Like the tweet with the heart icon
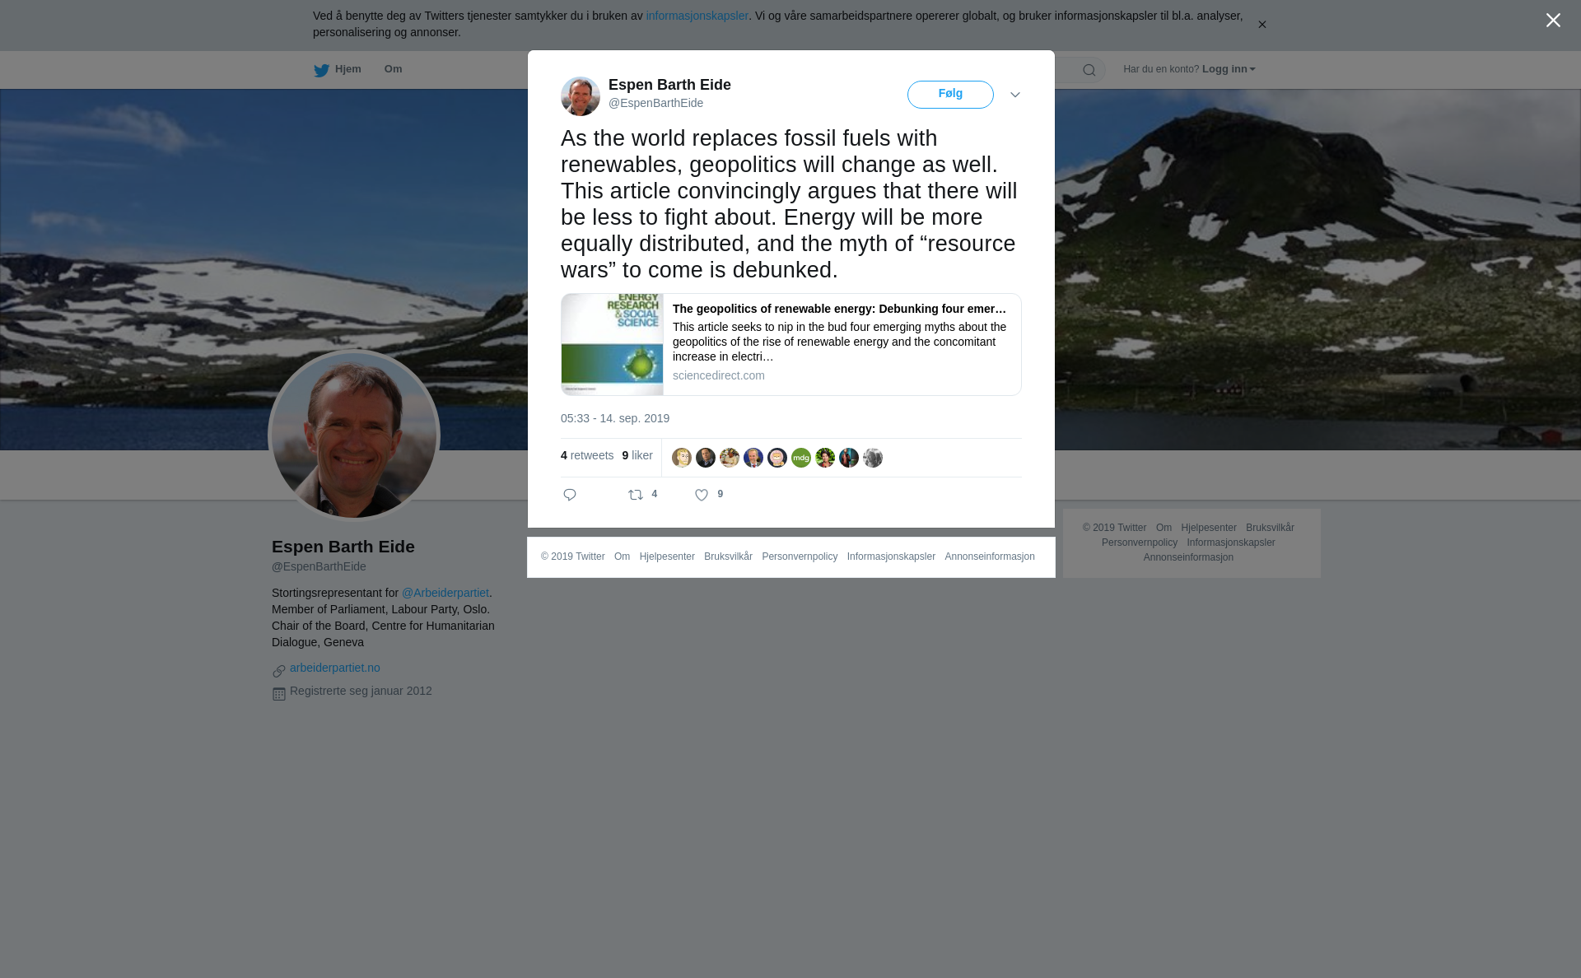Viewport: 1581px width, 978px height. pyautogui.click(x=702, y=495)
